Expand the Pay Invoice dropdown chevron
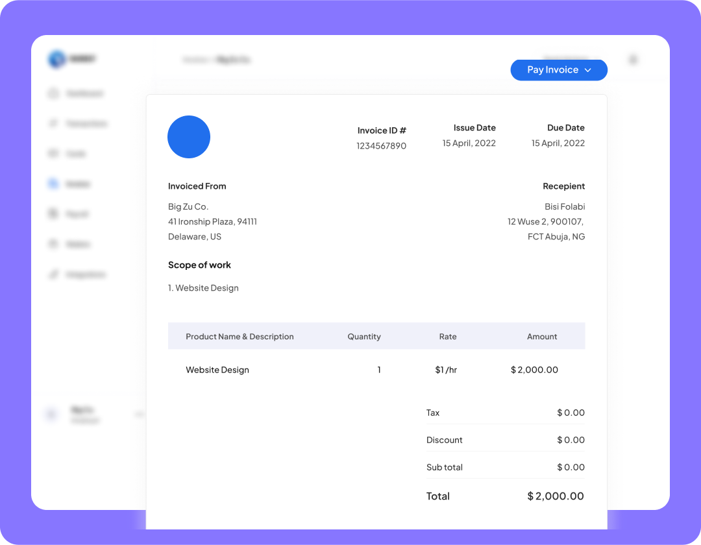 588,70
